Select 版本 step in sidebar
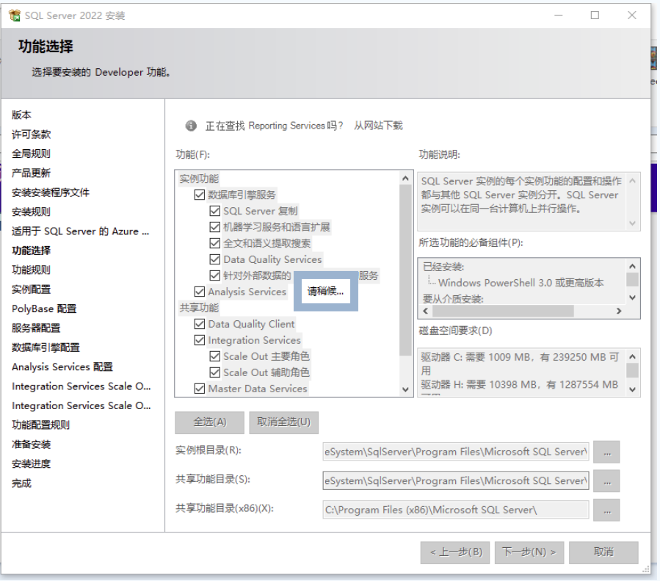The image size is (660, 581). tap(21, 115)
